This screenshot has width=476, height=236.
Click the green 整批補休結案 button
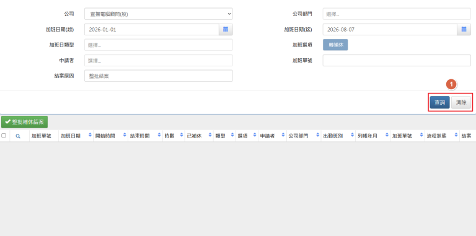25,122
